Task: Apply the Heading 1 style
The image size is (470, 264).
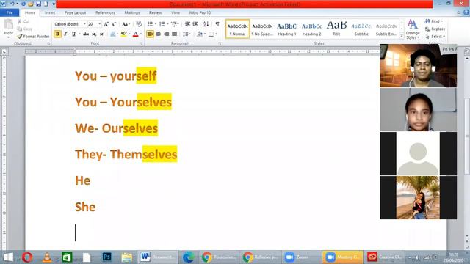Action: click(287, 29)
